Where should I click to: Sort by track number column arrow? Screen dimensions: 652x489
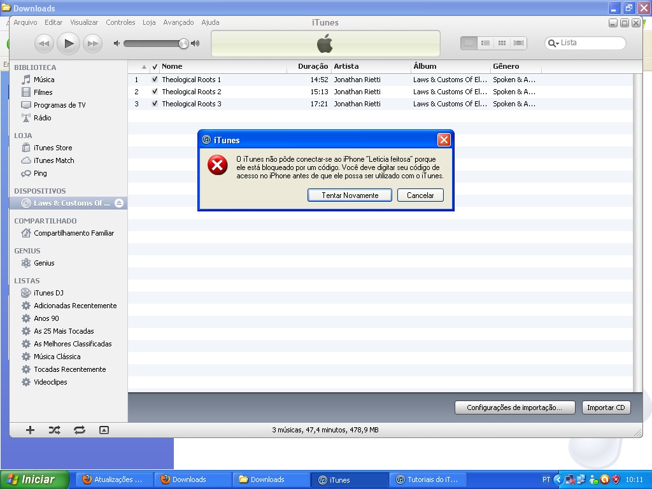(144, 66)
